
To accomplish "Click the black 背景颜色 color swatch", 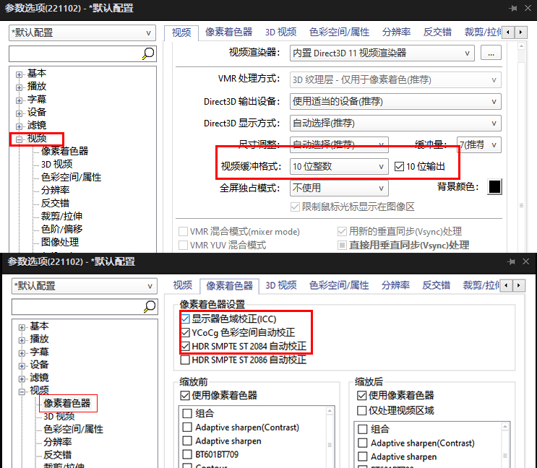I will pyautogui.click(x=494, y=187).
